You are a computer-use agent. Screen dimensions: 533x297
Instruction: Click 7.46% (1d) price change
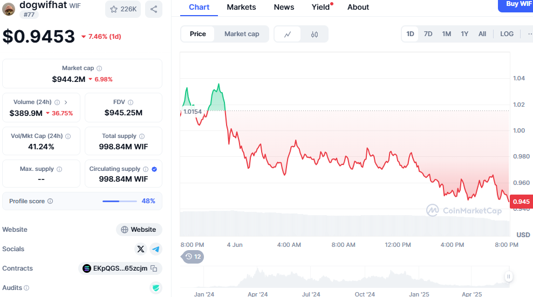tap(101, 36)
